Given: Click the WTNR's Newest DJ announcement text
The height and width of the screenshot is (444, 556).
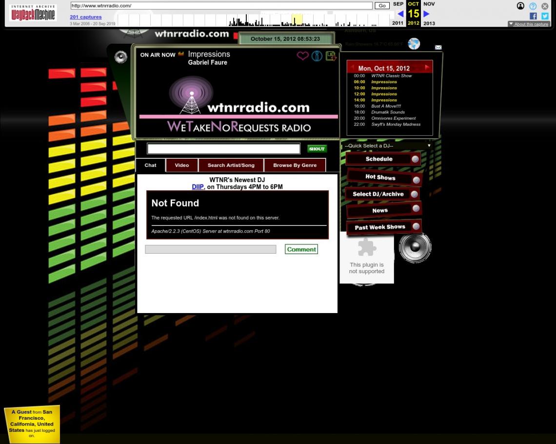Looking at the screenshot, I should 237,180.
